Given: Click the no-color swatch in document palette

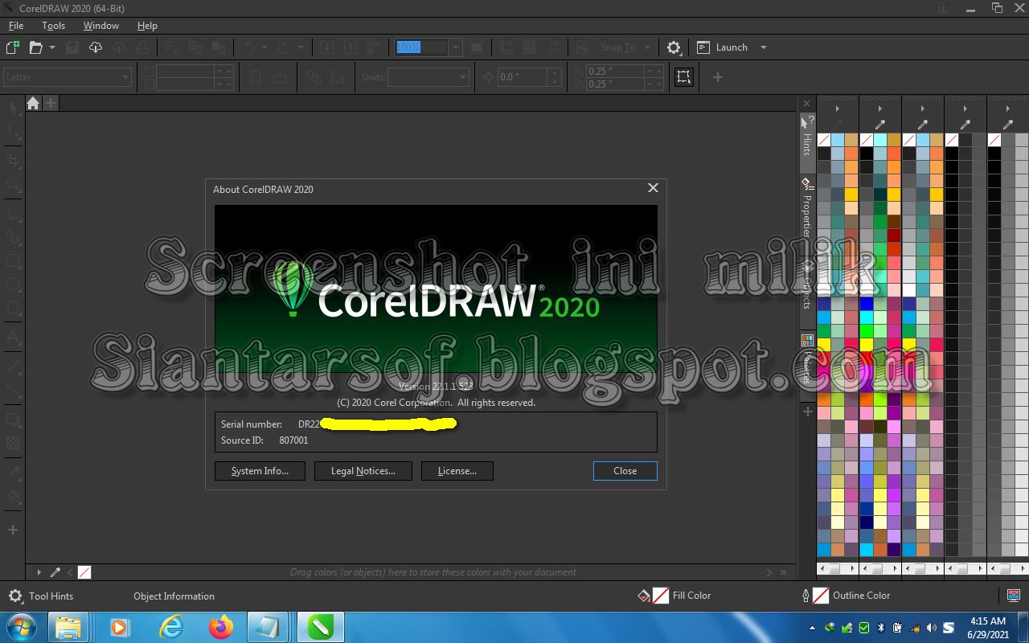Looking at the screenshot, I should 84,572.
